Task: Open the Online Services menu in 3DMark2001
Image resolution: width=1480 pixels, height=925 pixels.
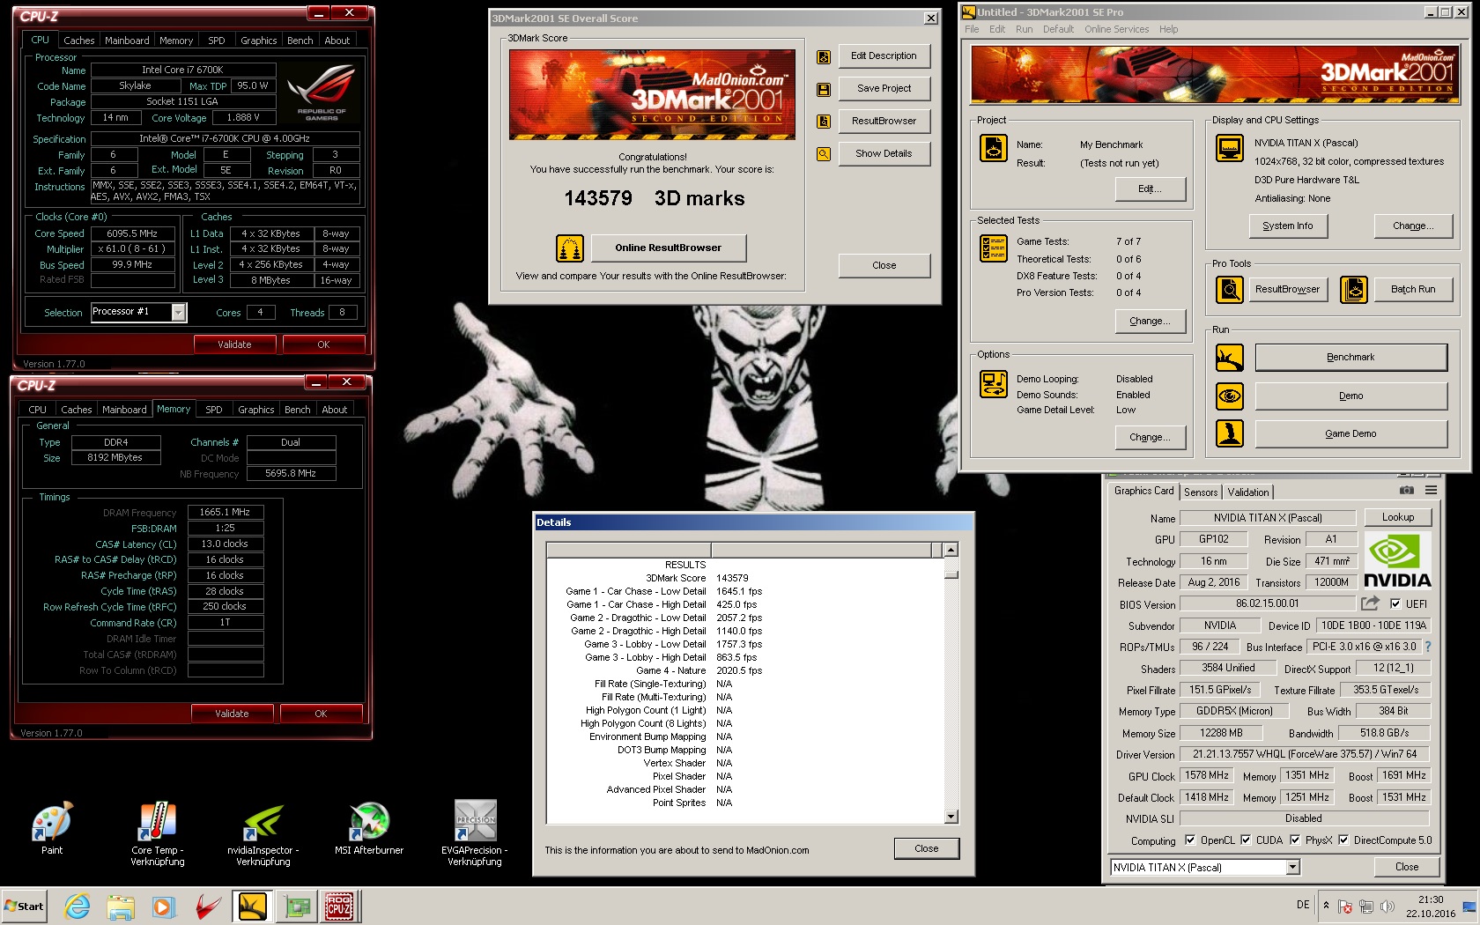Action: [x=1117, y=29]
